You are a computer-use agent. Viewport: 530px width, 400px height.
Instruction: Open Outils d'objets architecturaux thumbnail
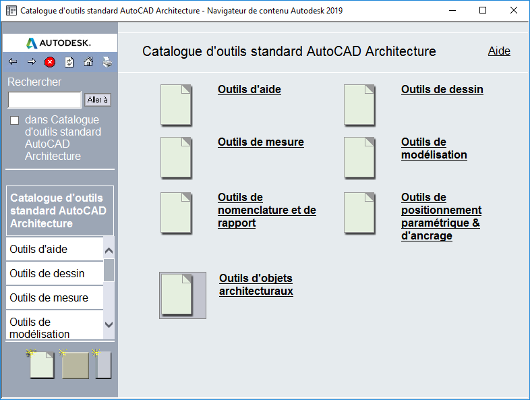click(182, 295)
